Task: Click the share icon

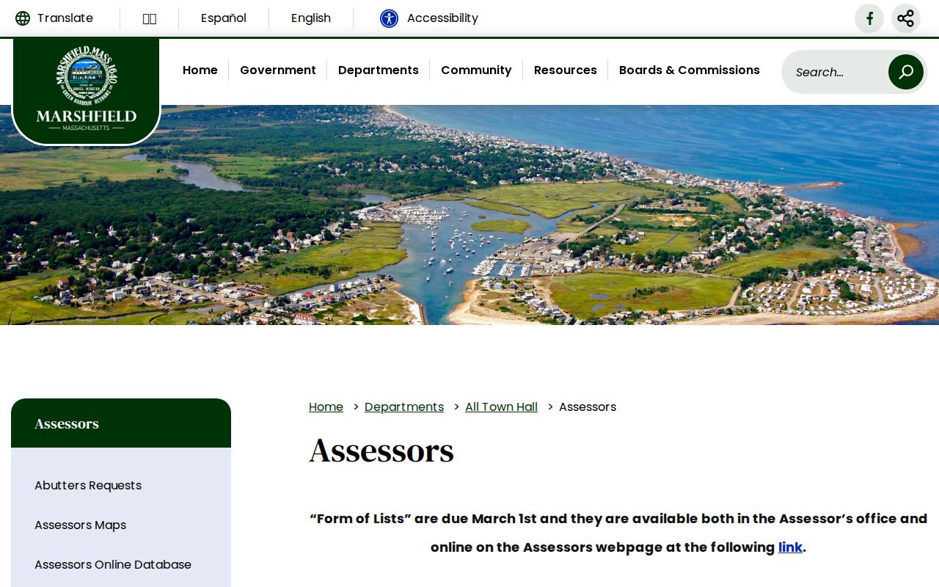Action: click(x=906, y=18)
